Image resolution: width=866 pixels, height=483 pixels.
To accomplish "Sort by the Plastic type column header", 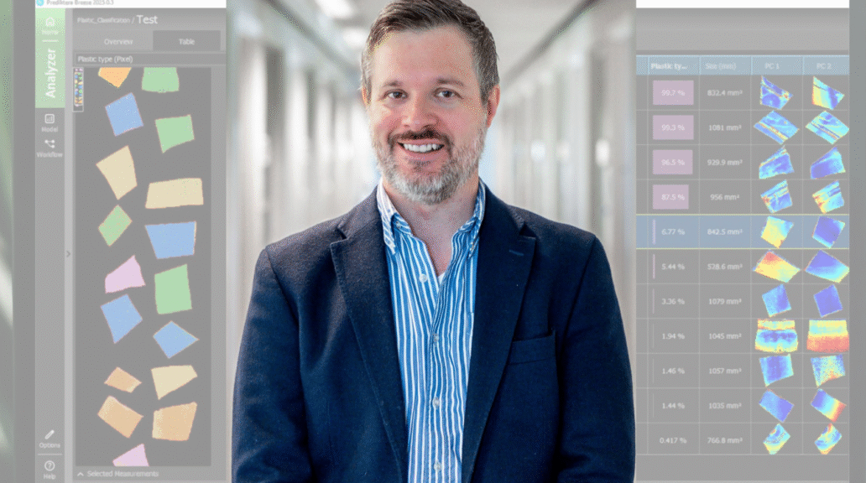I will [669, 65].
